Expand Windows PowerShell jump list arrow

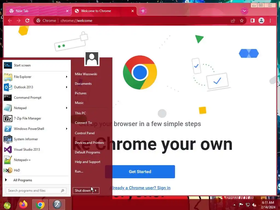67,129
